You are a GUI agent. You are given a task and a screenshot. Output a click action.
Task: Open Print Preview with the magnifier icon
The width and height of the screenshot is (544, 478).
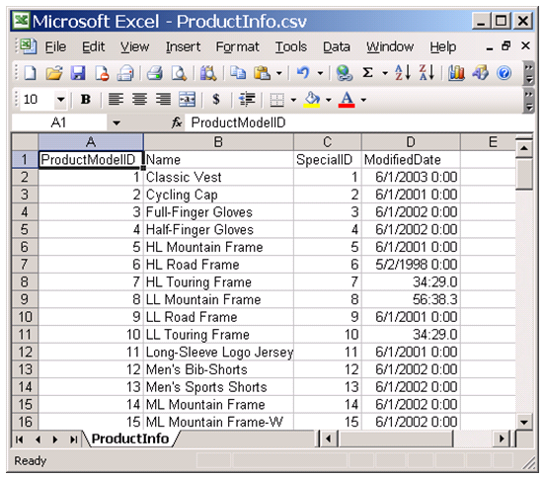click(x=180, y=73)
